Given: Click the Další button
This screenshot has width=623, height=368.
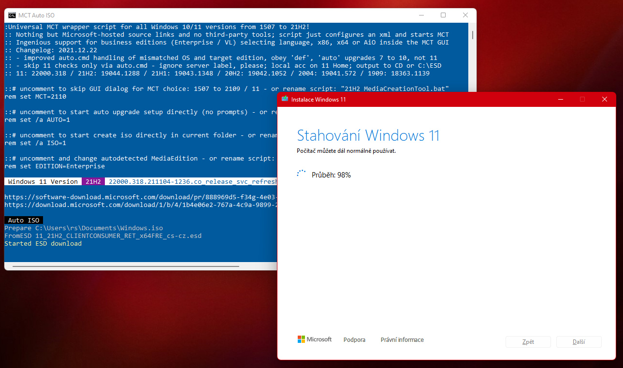Looking at the screenshot, I should pos(579,342).
